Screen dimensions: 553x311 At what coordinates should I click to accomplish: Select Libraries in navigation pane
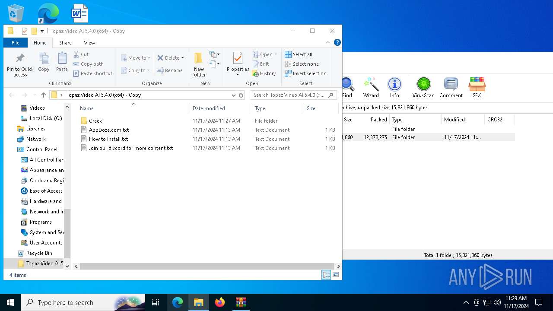click(x=35, y=129)
